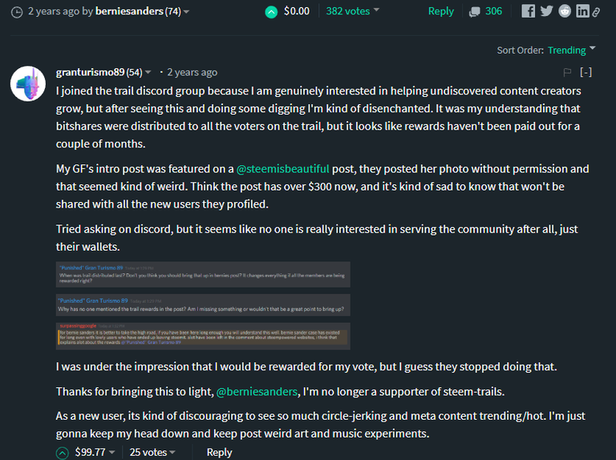Screen dimensions: 616x460
Task: Expand the 382 votes list
Action: click(x=352, y=11)
